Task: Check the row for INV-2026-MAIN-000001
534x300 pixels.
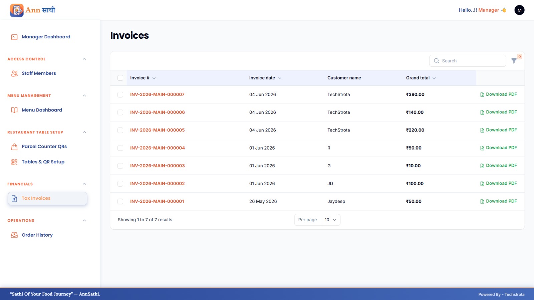Action: (120, 202)
